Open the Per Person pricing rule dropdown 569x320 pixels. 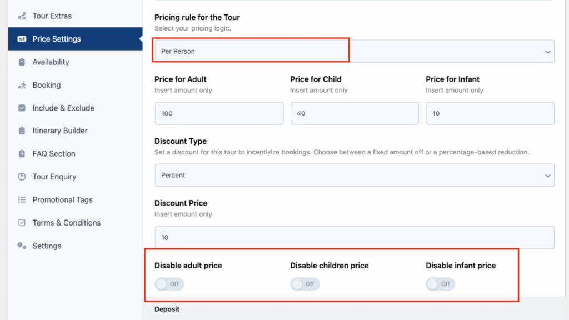pyautogui.click(x=355, y=52)
